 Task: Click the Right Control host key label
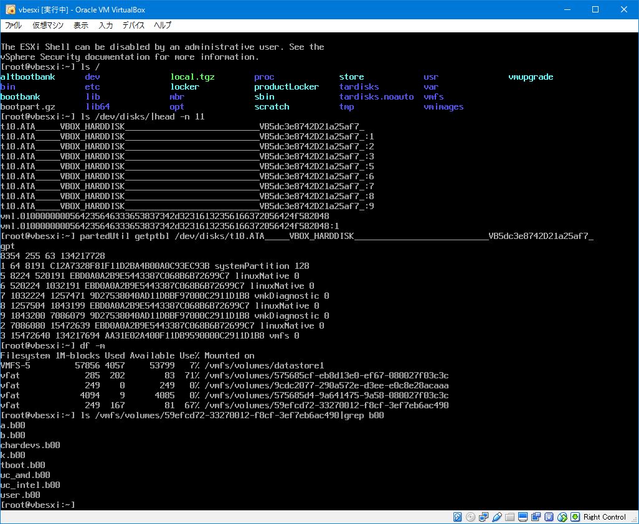pyautogui.click(x=604, y=517)
